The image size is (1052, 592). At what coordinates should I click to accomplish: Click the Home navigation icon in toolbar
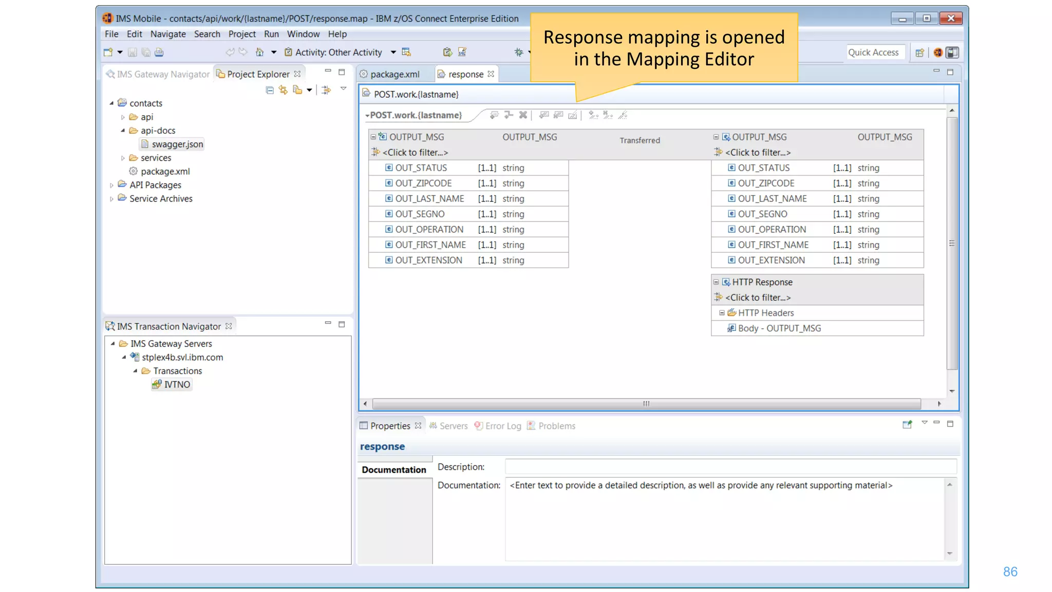click(259, 52)
